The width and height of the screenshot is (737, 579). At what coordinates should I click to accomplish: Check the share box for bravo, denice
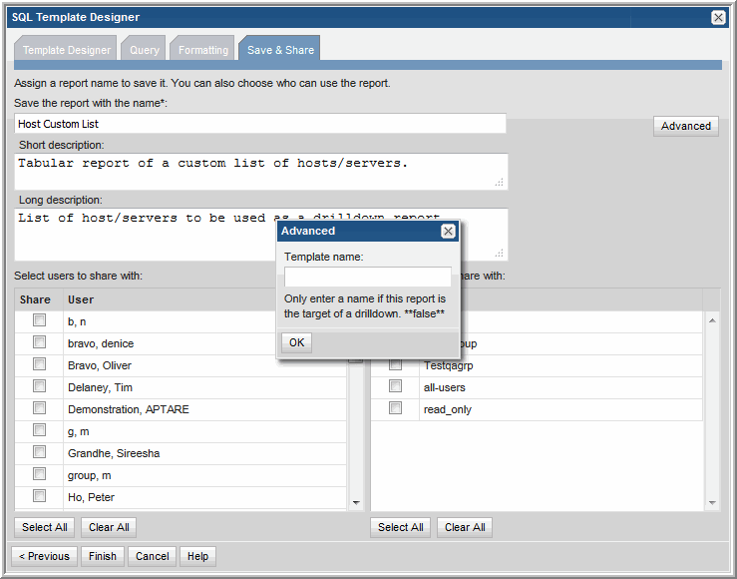click(40, 342)
